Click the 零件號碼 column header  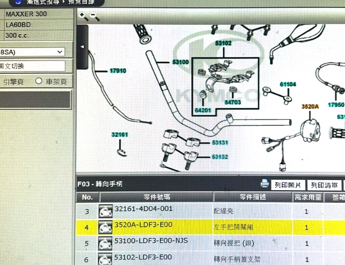click(157, 197)
